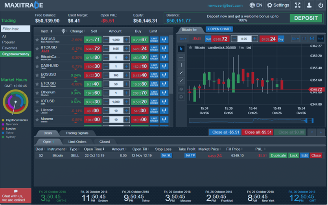Open the Closed deals tab

pos(104,142)
